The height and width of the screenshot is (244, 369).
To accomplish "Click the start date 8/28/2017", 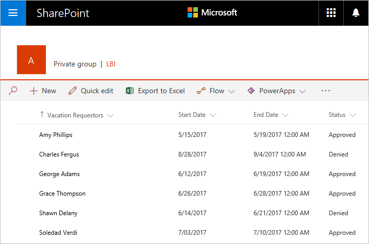I will pos(192,154).
